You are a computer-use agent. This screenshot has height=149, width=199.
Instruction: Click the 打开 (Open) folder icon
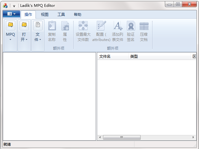[24, 25]
